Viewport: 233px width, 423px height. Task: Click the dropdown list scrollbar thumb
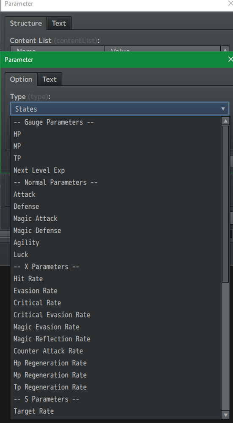pos(225,204)
